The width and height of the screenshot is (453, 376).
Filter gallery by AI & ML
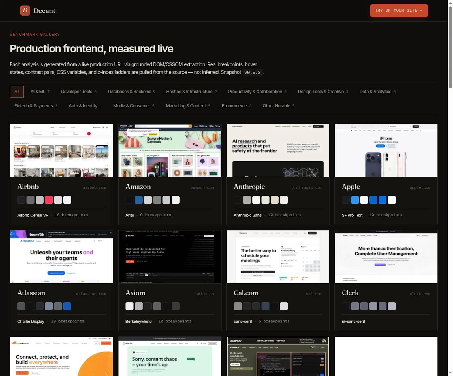pyautogui.click(x=40, y=92)
